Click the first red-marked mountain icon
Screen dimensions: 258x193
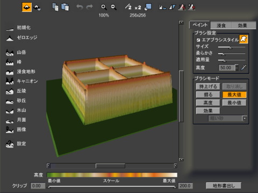coord(182,7)
